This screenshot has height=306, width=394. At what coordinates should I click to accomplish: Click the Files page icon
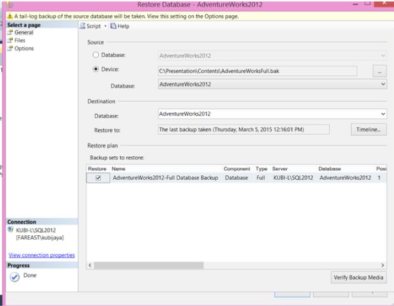point(10,40)
